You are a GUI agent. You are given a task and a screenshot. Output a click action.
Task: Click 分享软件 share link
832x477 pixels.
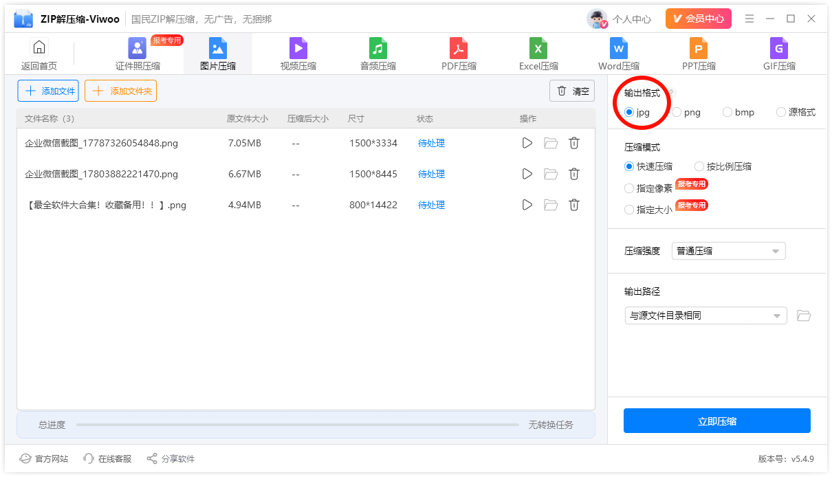pos(171,458)
